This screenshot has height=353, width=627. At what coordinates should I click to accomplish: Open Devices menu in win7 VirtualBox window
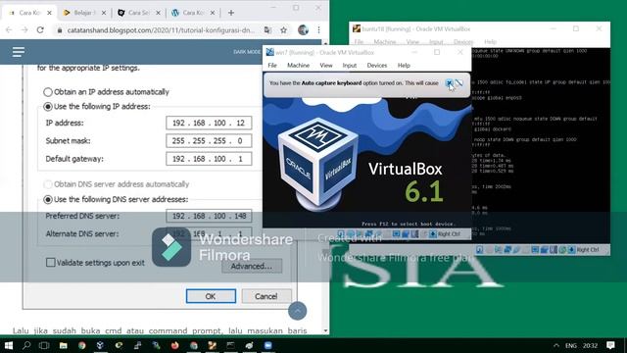point(376,66)
